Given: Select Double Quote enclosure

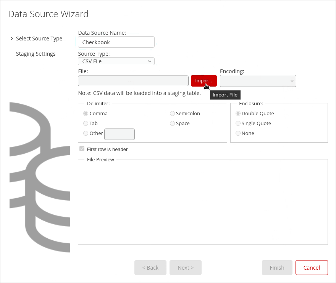Looking at the screenshot, I should (x=238, y=114).
